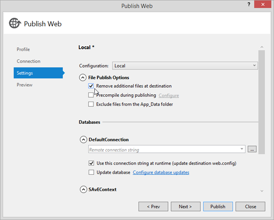
Task: Switch to the Profile tab
Action: pyautogui.click(x=23, y=50)
